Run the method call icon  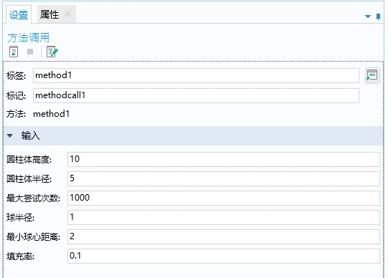pyautogui.click(x=14, y=52)
